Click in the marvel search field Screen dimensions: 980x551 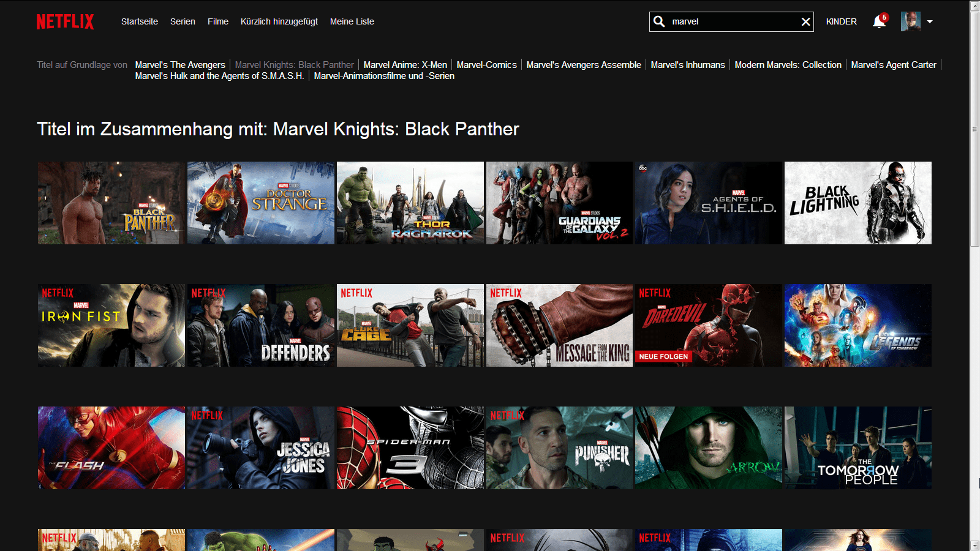732,21
